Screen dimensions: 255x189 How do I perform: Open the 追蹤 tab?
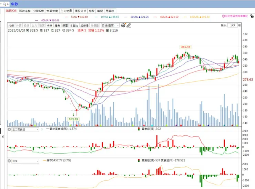coord(92,11)
